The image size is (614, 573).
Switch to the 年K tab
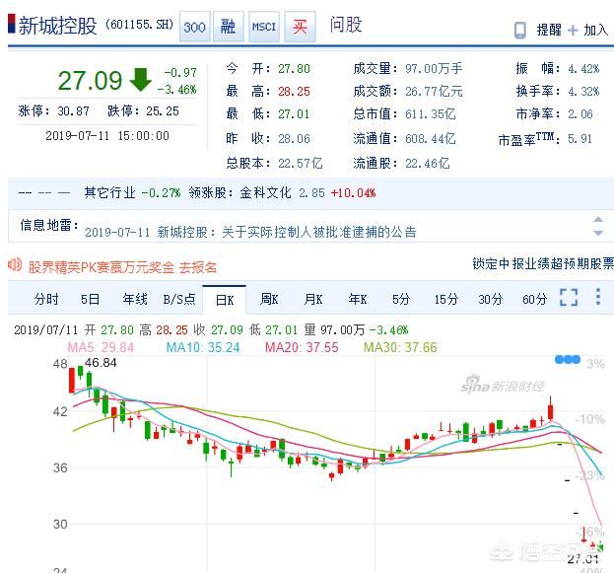(x=358, y=300)
